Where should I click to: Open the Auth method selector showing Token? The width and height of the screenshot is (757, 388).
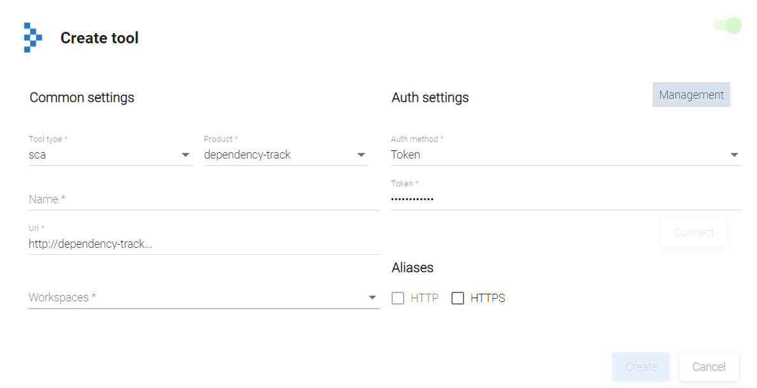pos(554,155)
